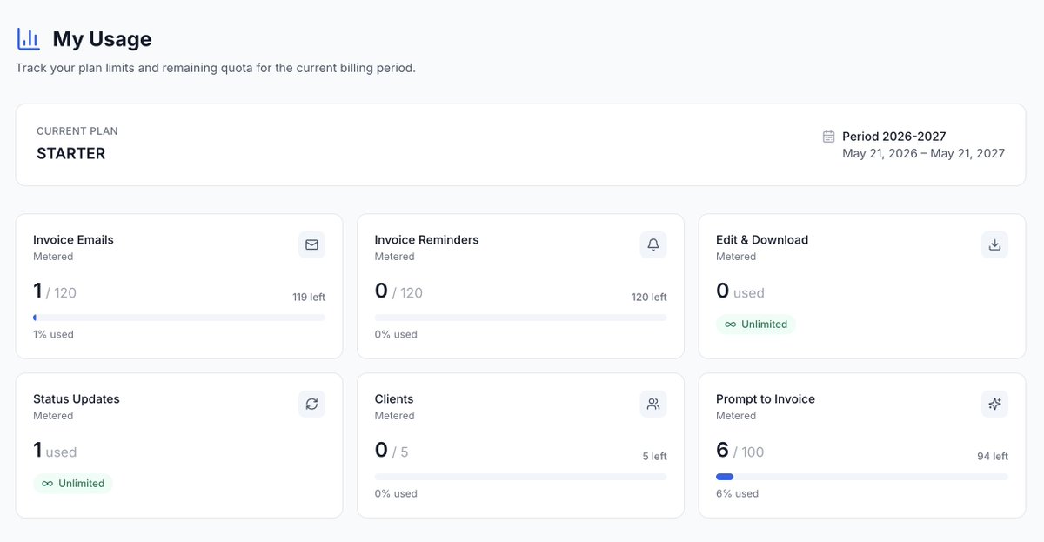Click the '94 left' text
The image size is (1044, 542).
point(993,457)
